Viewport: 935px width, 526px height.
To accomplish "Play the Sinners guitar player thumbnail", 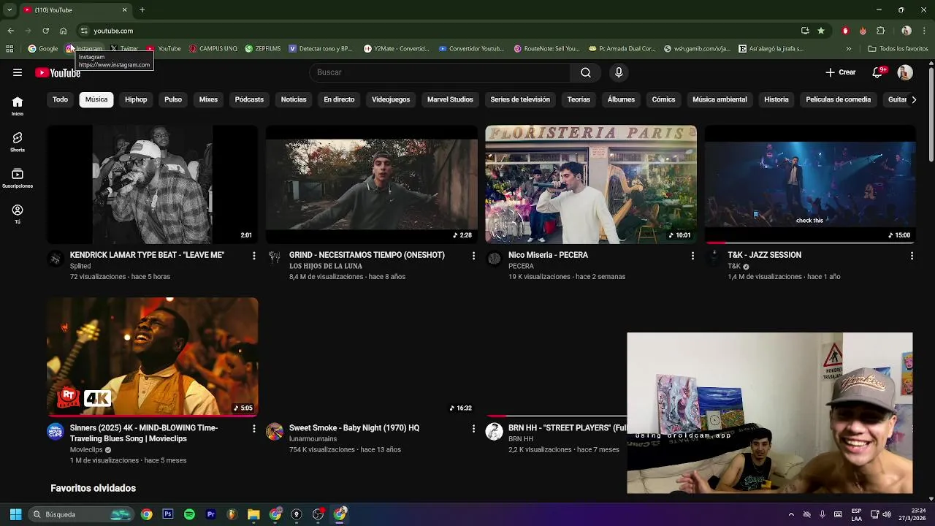I will click(x=152, y=357).
